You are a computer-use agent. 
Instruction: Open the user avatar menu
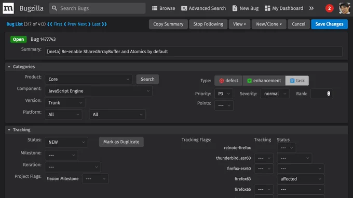(x=345, y=8)
